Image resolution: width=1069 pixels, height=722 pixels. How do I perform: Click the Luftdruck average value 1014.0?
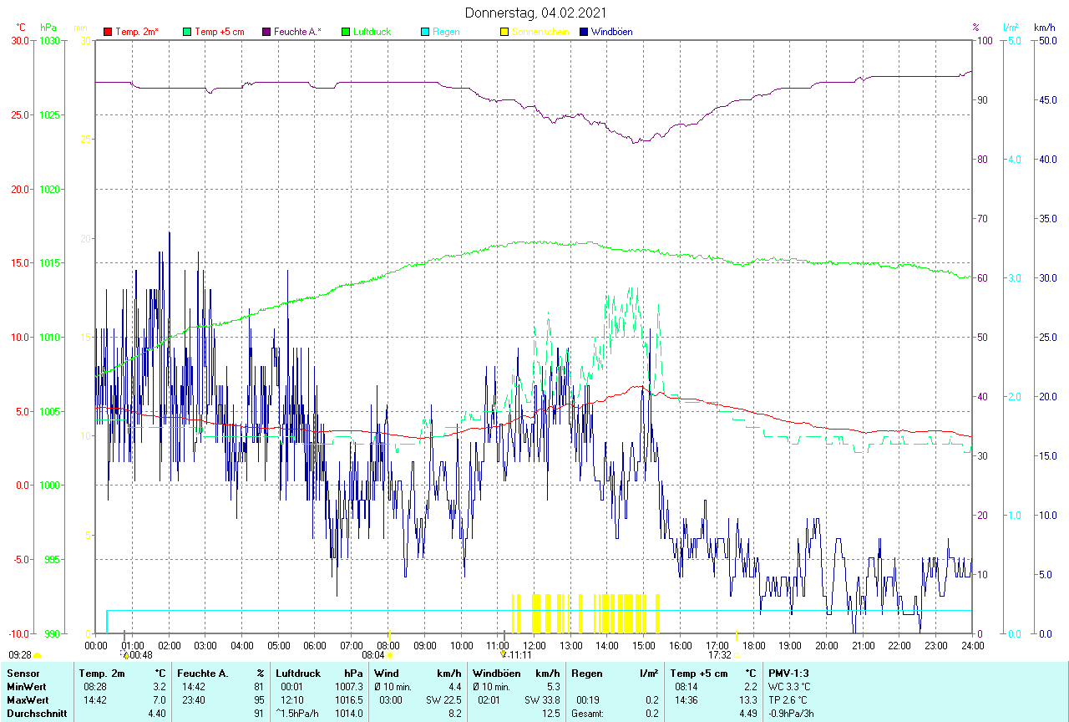349,713
